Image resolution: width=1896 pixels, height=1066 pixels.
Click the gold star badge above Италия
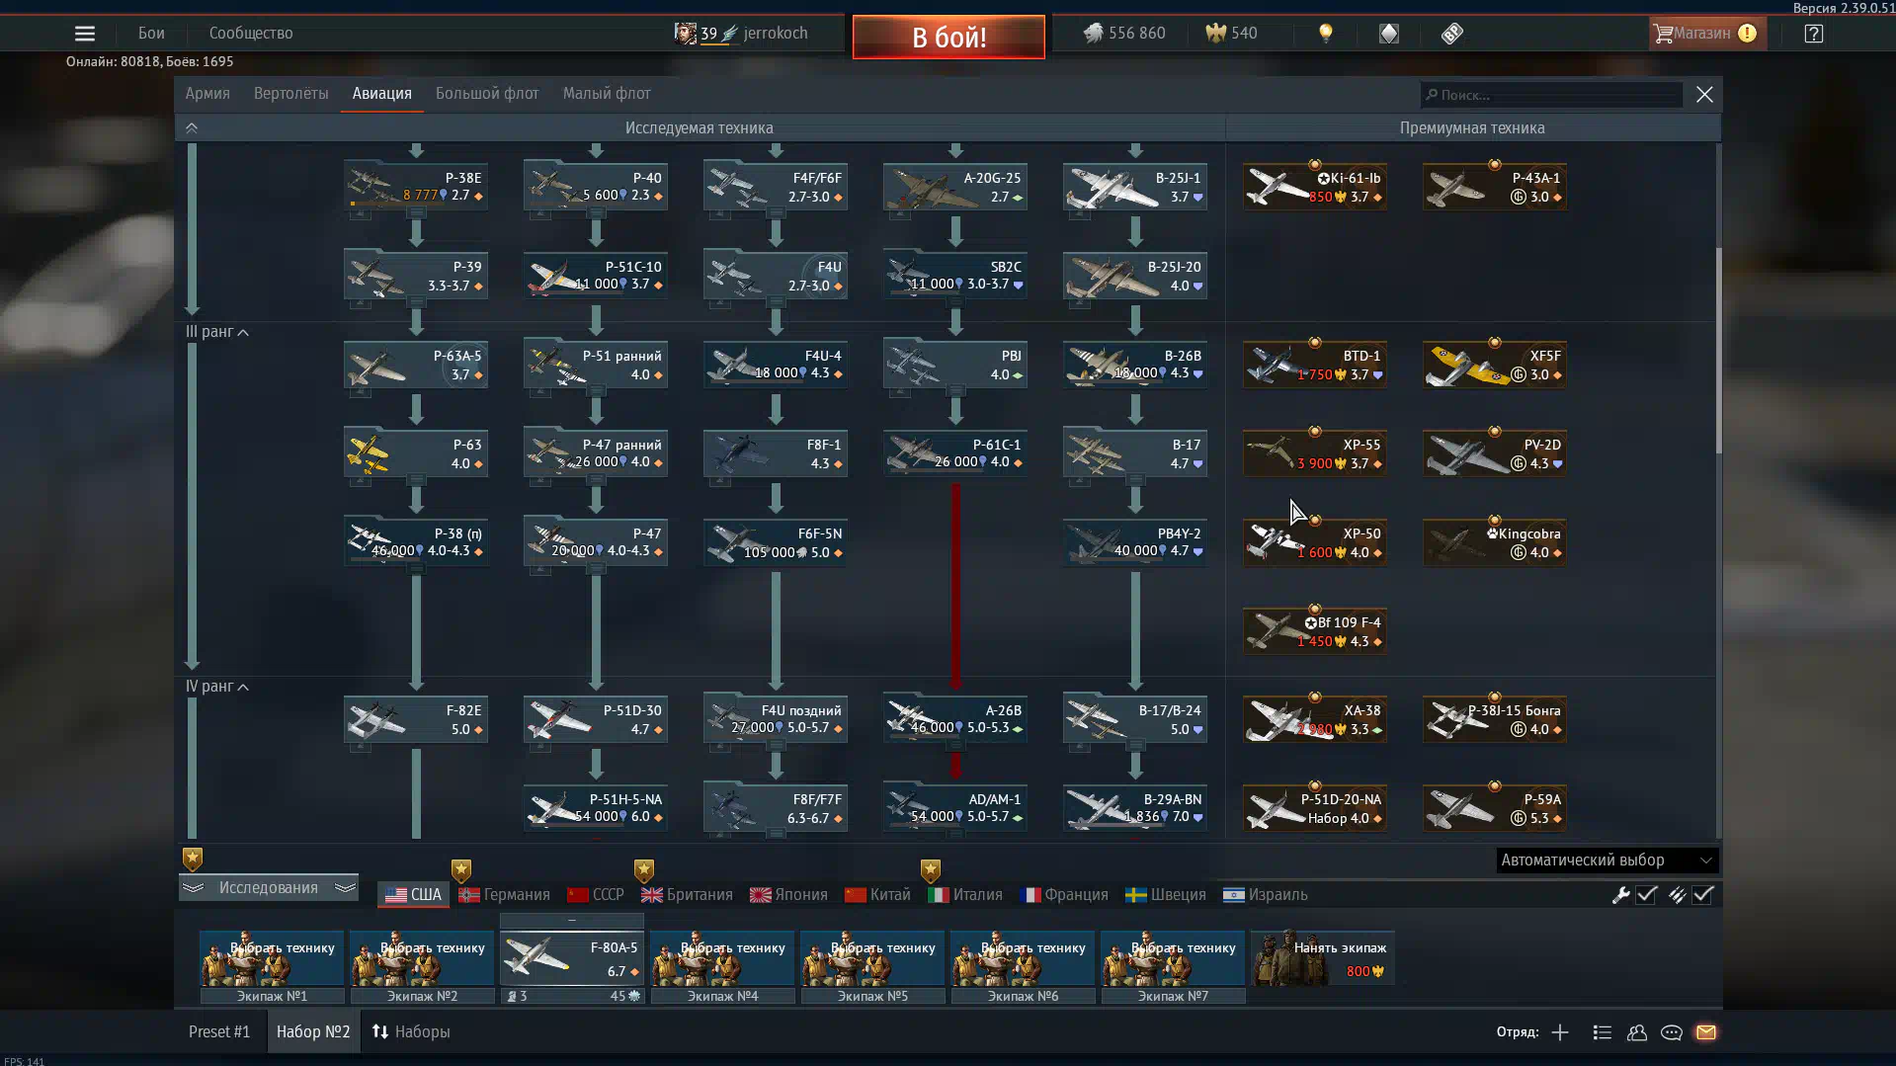point(931,870)
